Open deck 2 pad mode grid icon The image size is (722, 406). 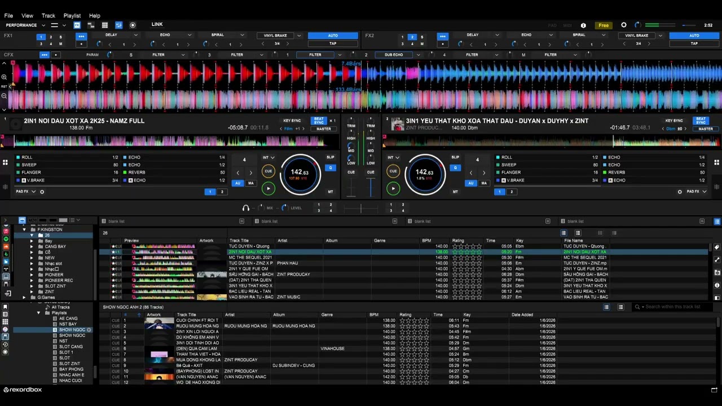click(x=717, y=163)
